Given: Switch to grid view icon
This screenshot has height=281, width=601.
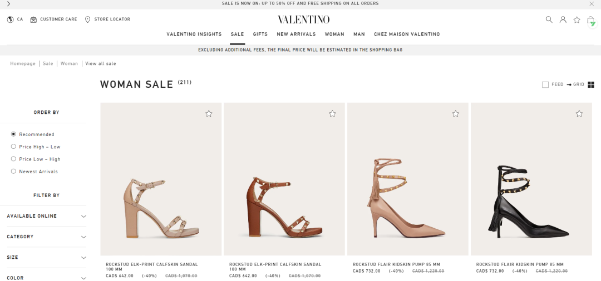Looking at the screenshot, I should click(590, 84).
